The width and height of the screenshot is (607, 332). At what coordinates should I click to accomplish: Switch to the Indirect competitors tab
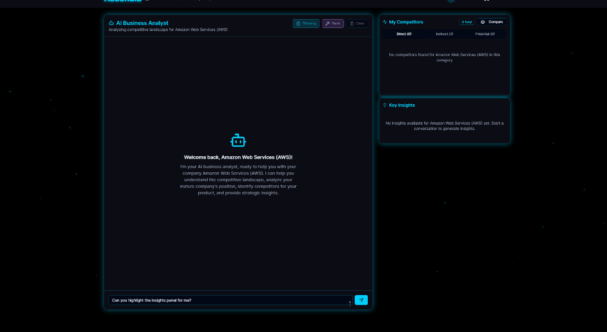click(x=445, y=34)
